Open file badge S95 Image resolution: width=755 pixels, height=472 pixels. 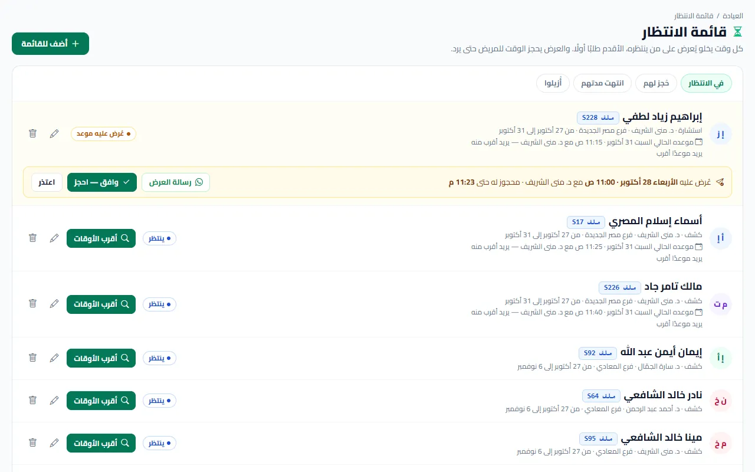598,438
